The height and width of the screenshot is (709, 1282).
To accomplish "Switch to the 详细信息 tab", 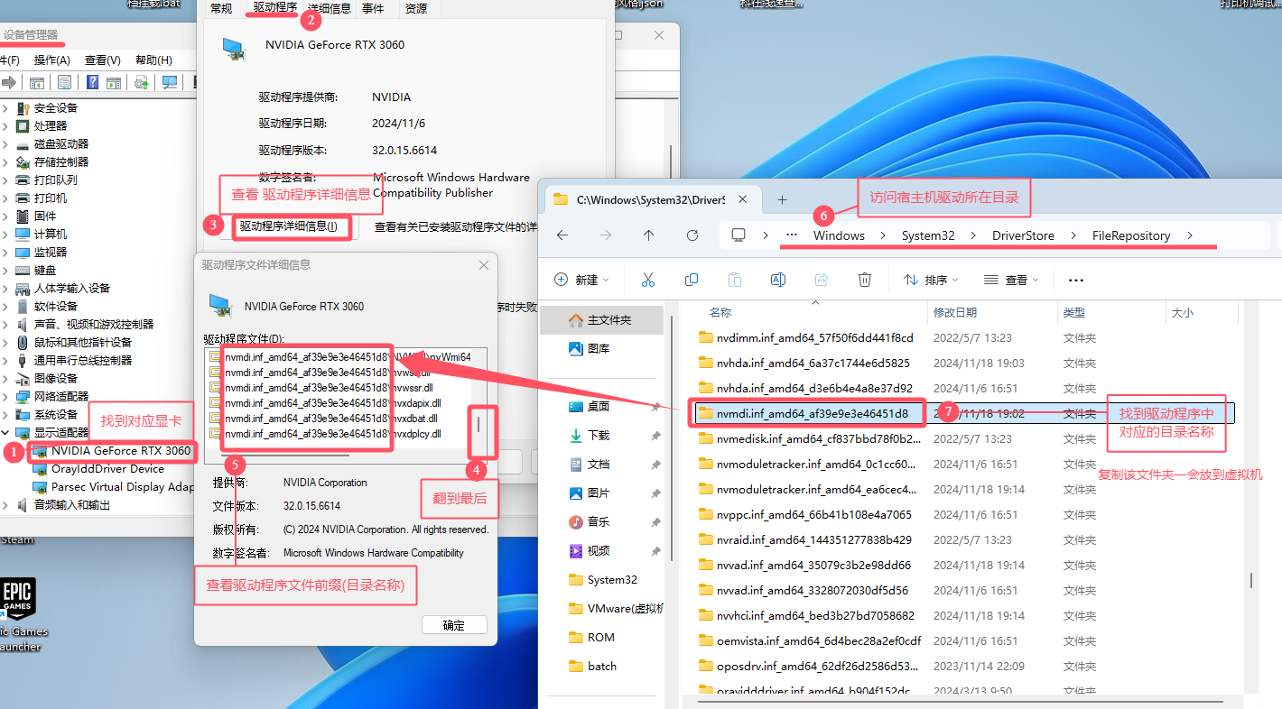I will (329, 8).
